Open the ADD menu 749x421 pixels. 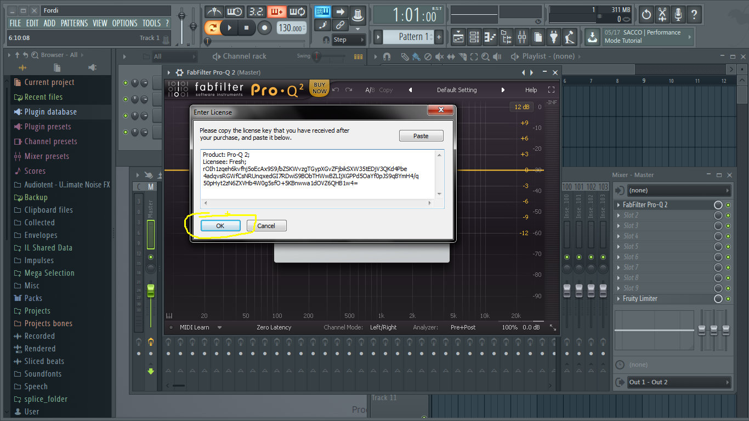click(49, 23)
